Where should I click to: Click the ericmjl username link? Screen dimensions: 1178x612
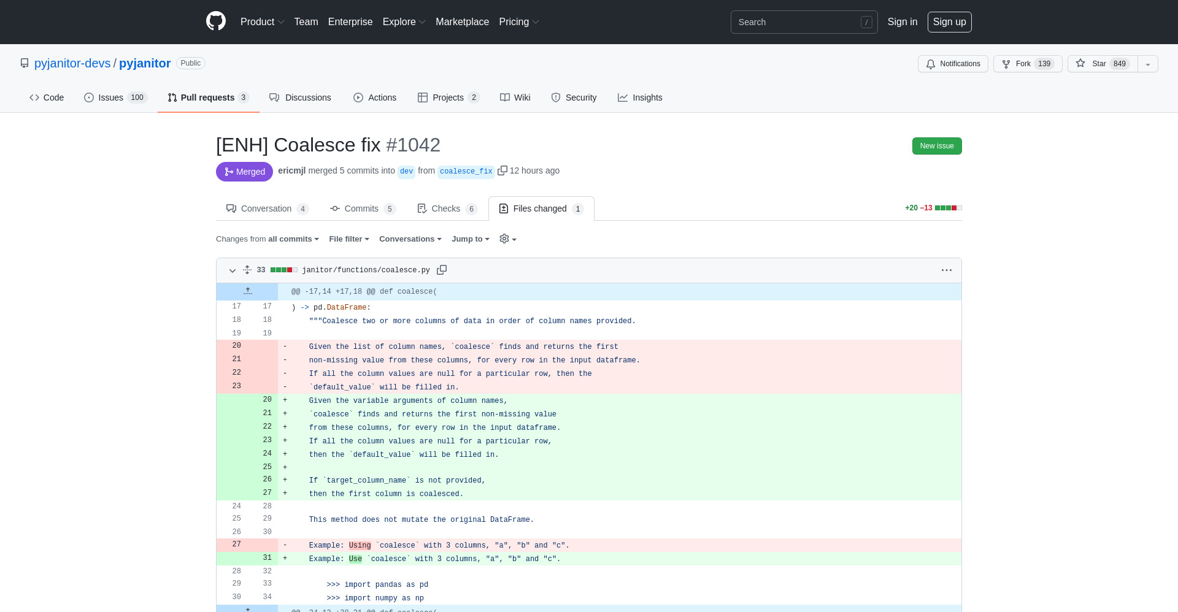pos(291,170)
